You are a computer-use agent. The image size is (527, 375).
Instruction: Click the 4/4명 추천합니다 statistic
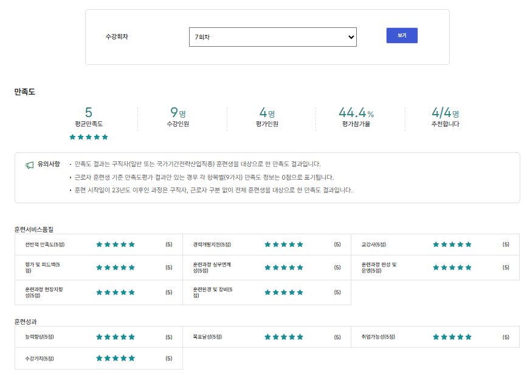445,118
